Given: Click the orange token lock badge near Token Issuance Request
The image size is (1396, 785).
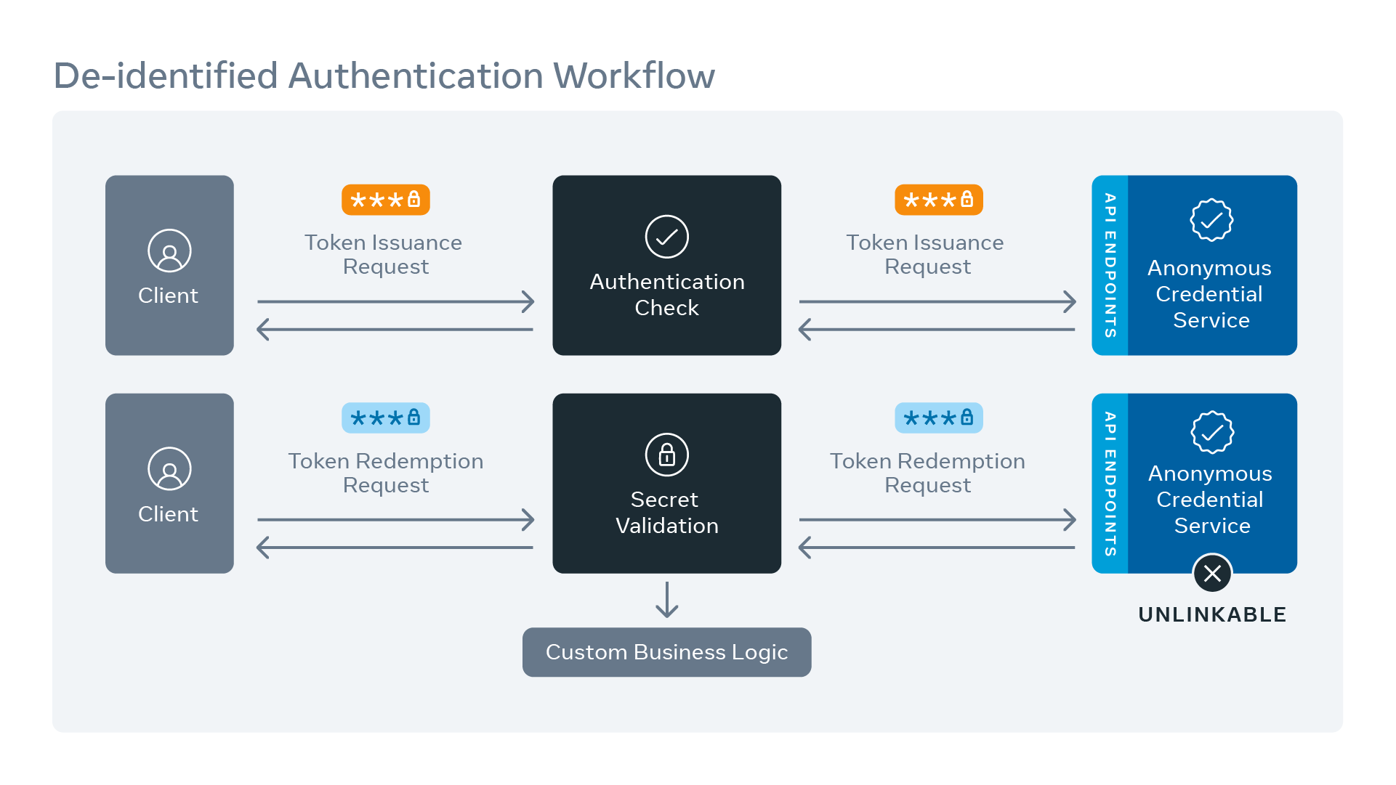Looking at the screenshot, I should (x=386, y=200).
